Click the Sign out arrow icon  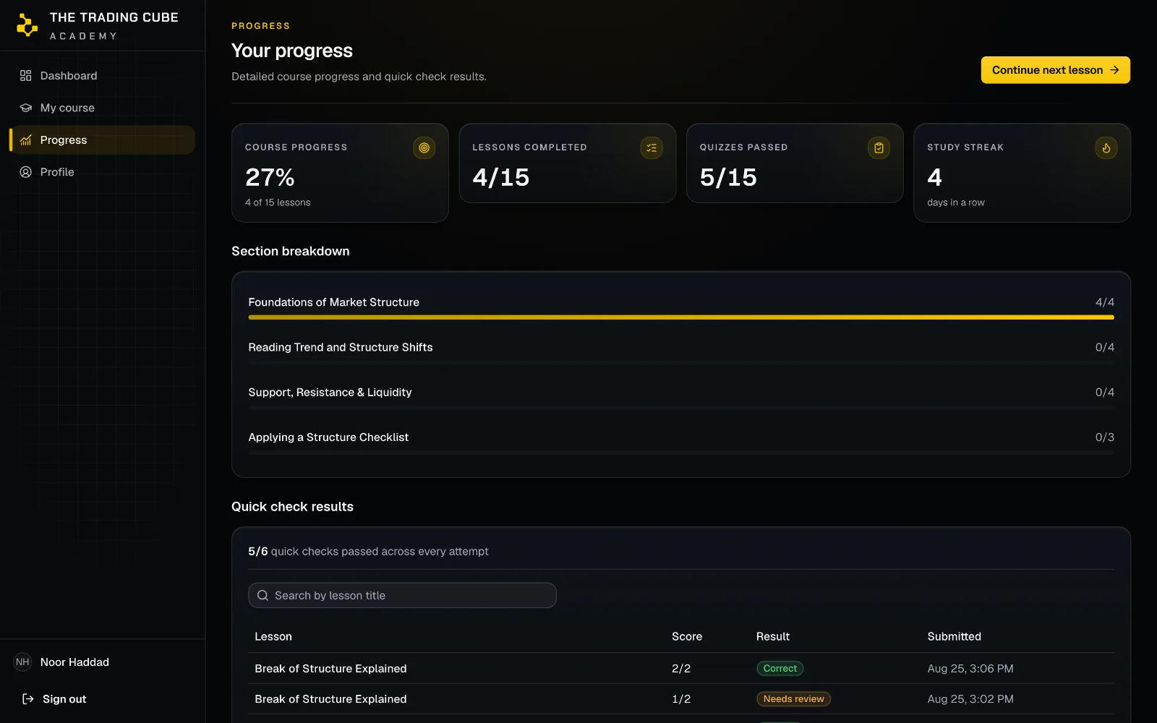coord(28,699)
